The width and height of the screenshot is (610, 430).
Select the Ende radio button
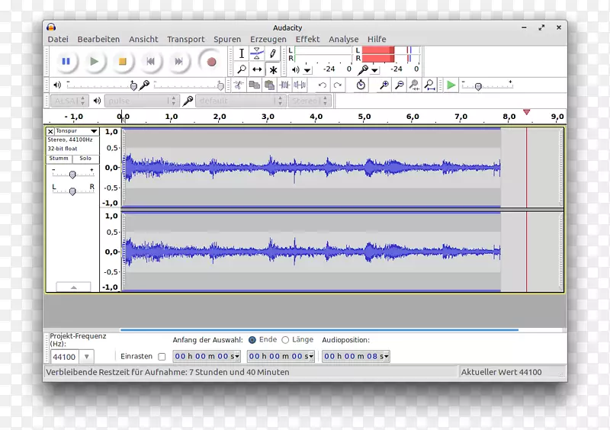pyautogui.click(x=252, y=340)
